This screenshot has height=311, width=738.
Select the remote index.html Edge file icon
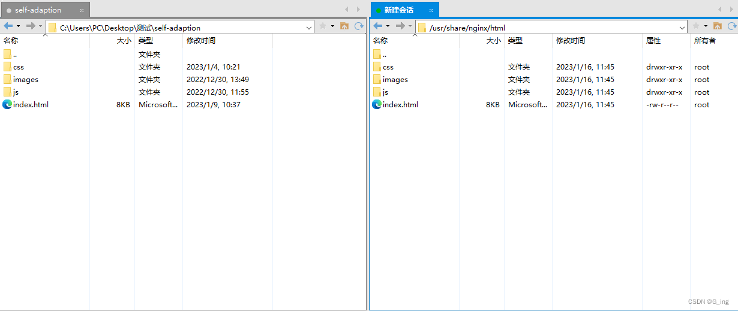coord(377,105)
